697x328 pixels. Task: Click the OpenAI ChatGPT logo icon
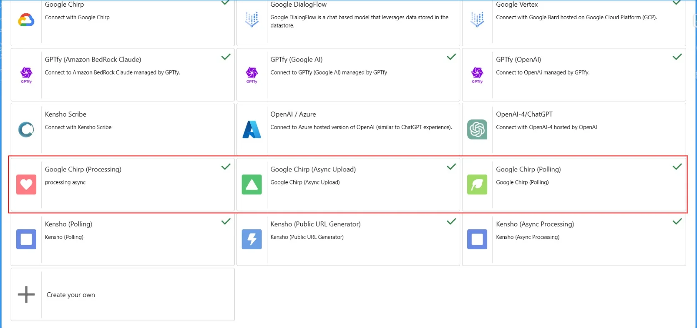477,129
